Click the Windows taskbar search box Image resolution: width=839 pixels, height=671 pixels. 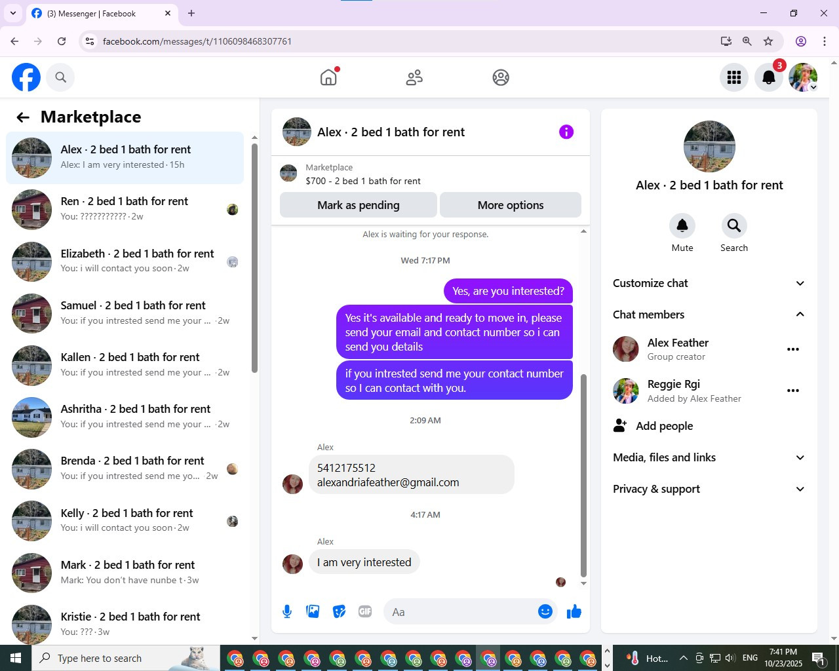126,658
